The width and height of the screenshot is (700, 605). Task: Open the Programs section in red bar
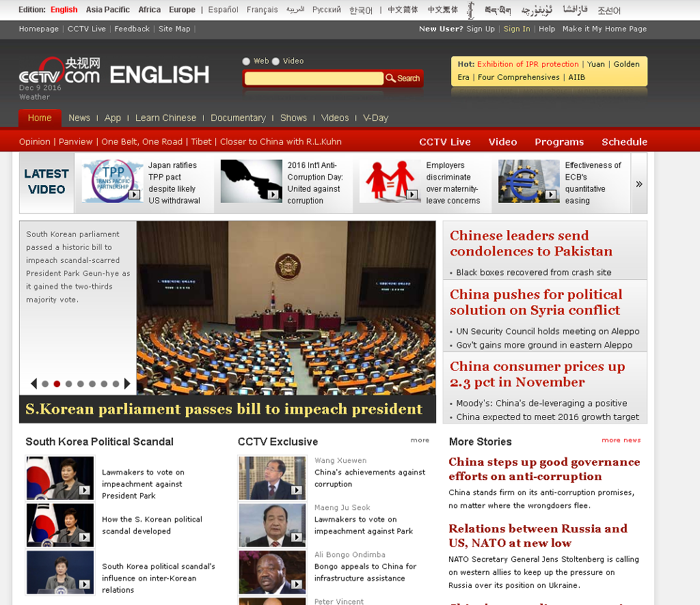pos(559,142)
